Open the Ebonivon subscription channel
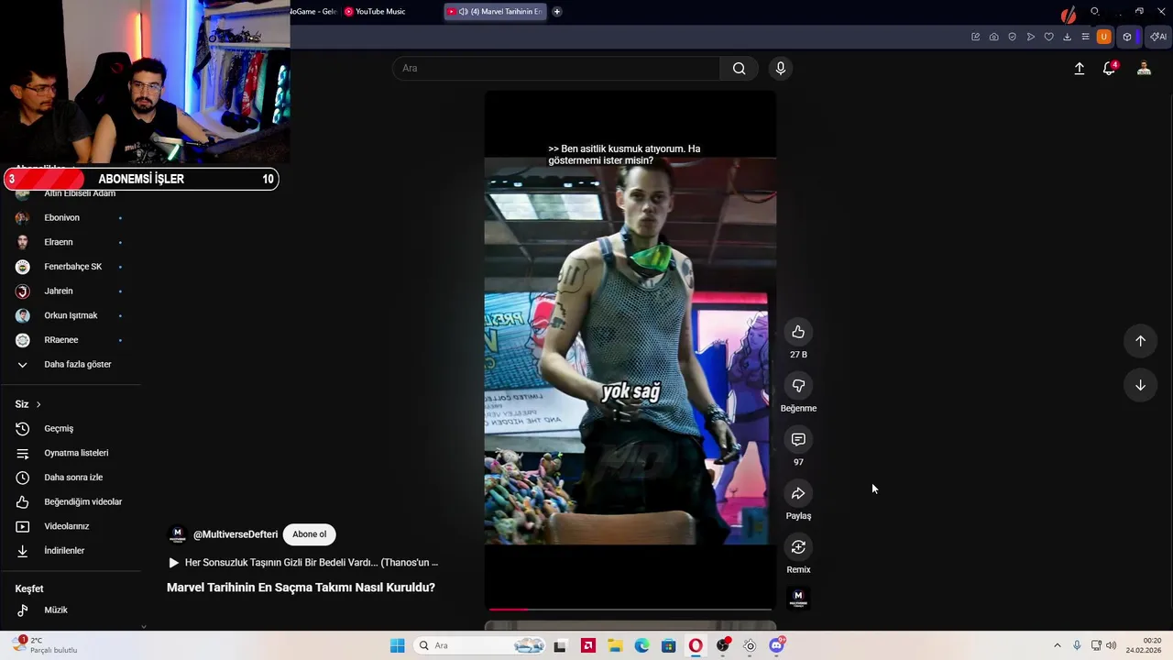1173x660 pixels. click(x=61, y=217)
